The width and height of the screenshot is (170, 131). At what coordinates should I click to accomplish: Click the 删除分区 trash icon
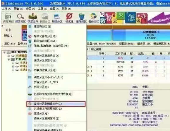[x=81, y=18]
